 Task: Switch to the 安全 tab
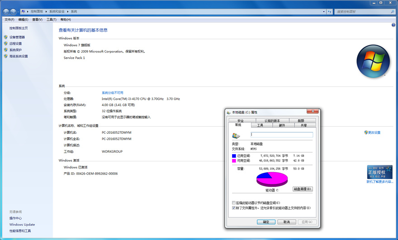tap(242, 121)
